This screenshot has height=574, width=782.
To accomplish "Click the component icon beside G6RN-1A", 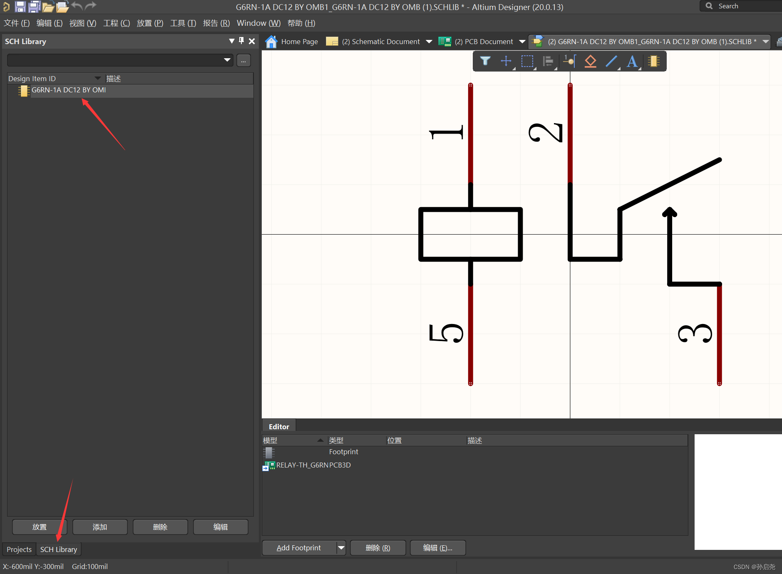I will (x=24, y=90).
